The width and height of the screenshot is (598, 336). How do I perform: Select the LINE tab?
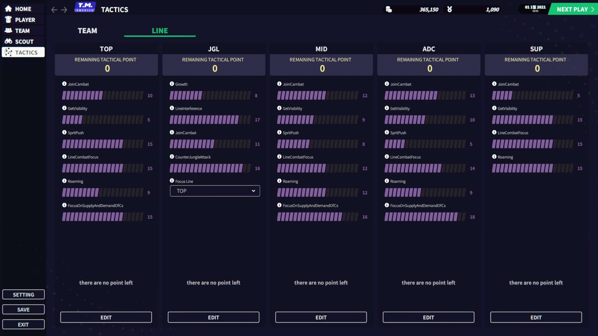[160, 30]
